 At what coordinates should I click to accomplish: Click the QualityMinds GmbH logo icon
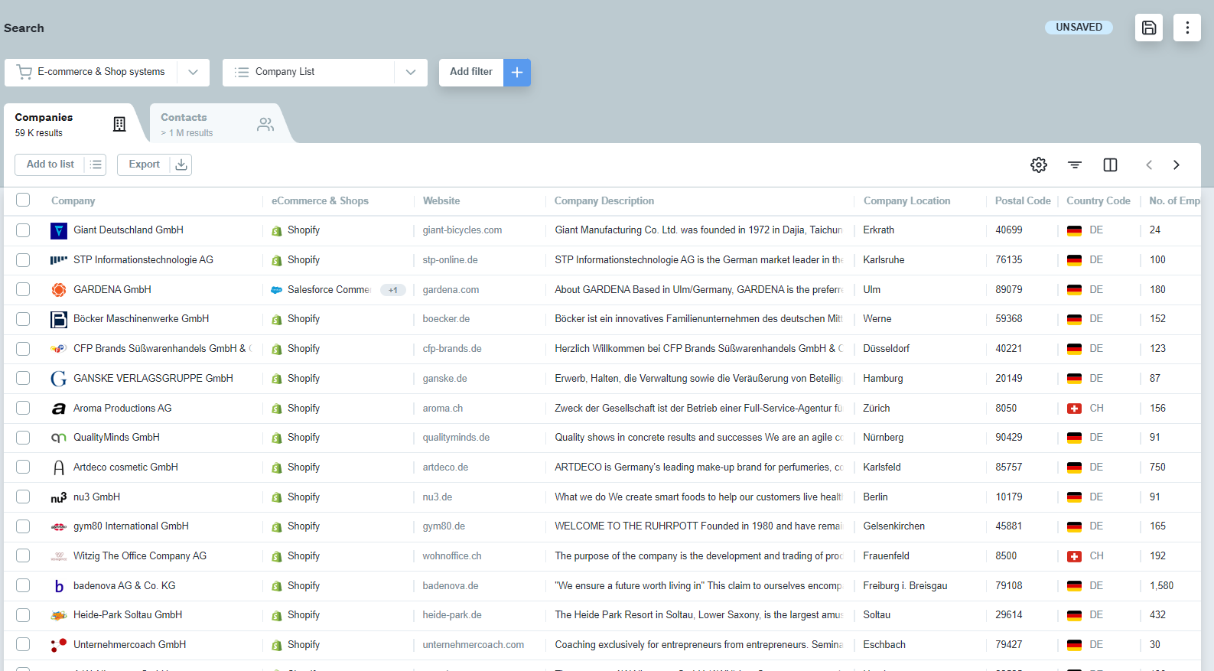pos(59,438)
